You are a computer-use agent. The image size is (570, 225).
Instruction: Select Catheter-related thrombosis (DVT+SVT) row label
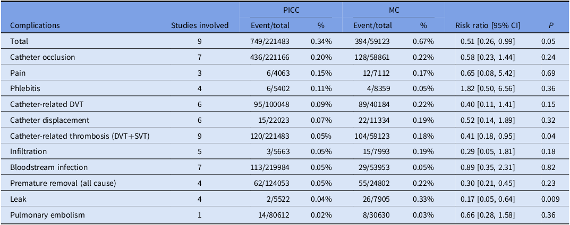[80, 136]
